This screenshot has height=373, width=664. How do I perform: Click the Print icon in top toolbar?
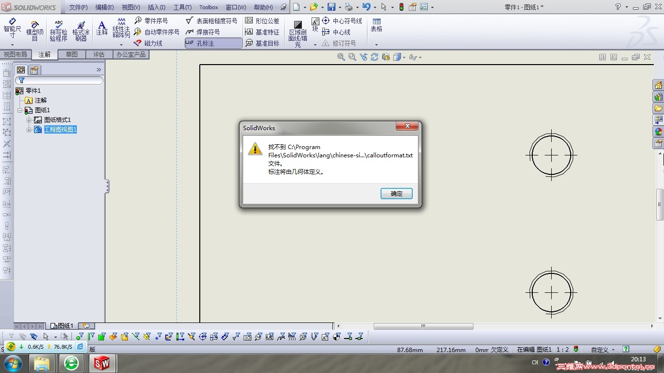tap(349, 7)
